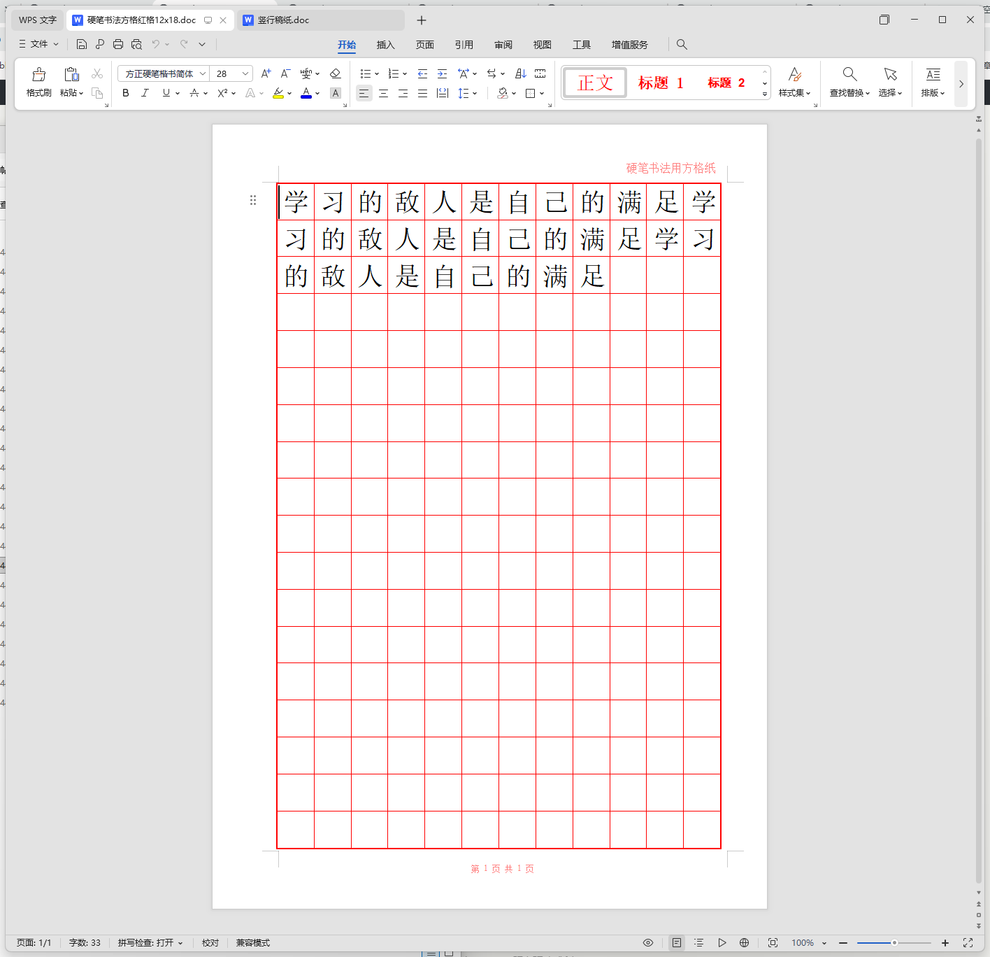Switch to the 插入 (Insert) ribbon tab
The width and height of the screenshot is (990, 957).
385,45
